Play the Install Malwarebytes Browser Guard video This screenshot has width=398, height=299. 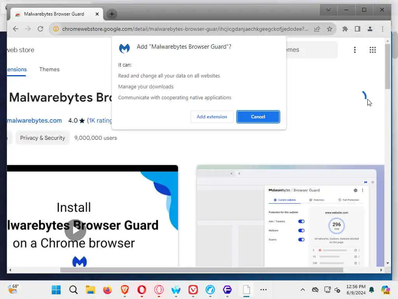[75, 230]
